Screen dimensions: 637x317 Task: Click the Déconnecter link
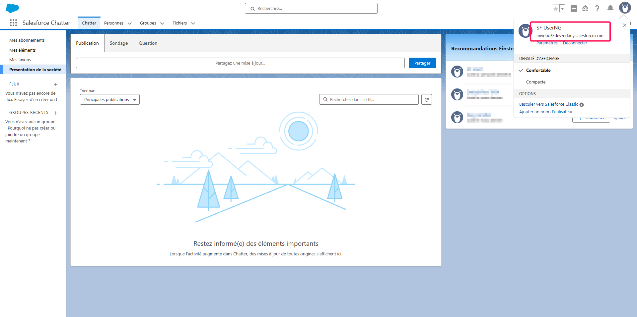click(575, 43)
